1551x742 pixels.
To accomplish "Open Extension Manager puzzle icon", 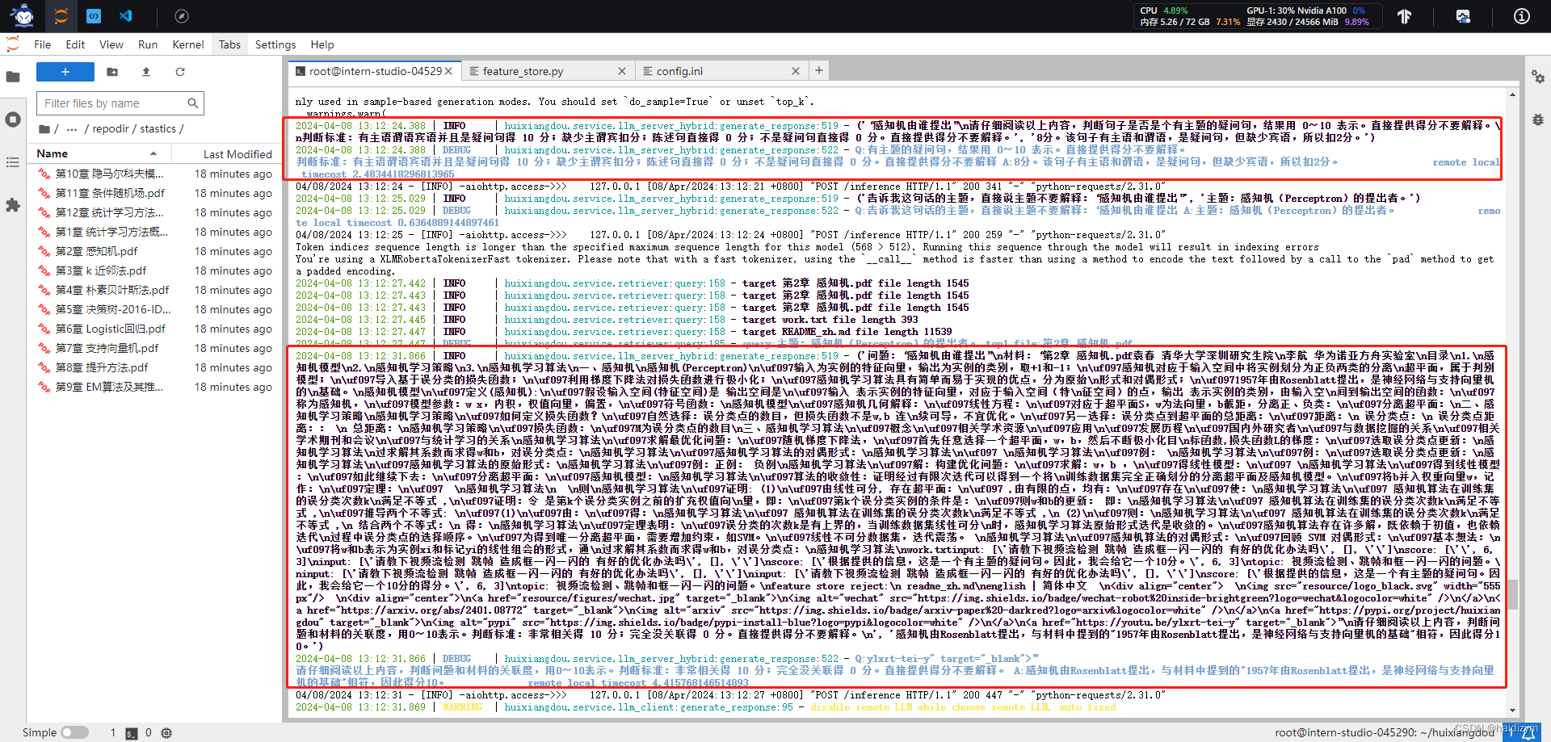I will click(13, 205).
